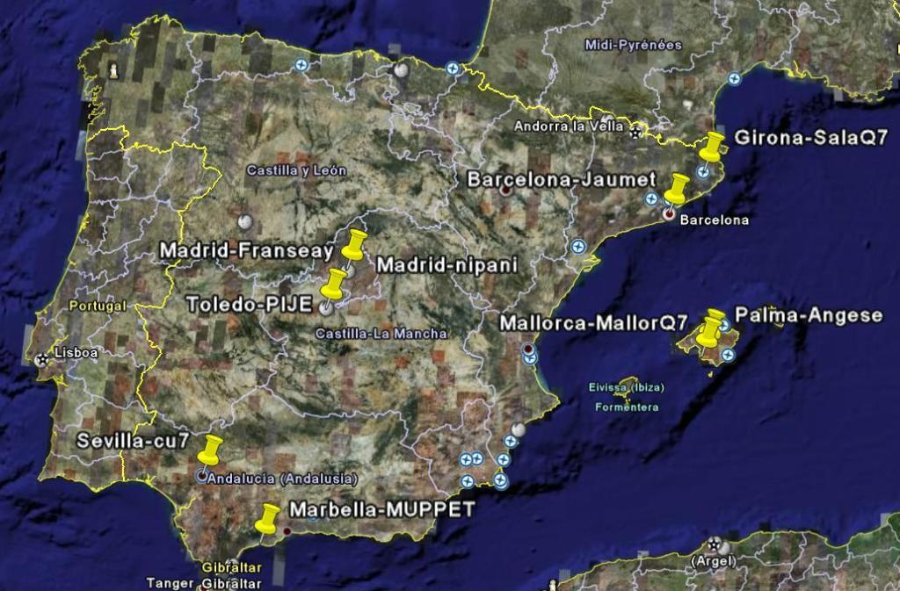Click the Barcelona-Jaumet yellow pushpin

(x=677, y=188)
